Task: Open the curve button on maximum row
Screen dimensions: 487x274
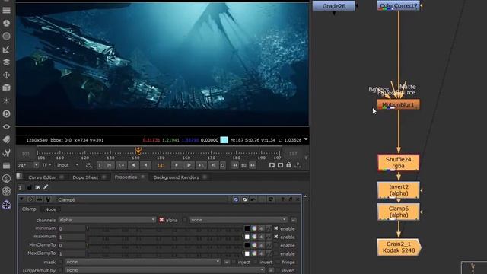Action: (269, 237)
